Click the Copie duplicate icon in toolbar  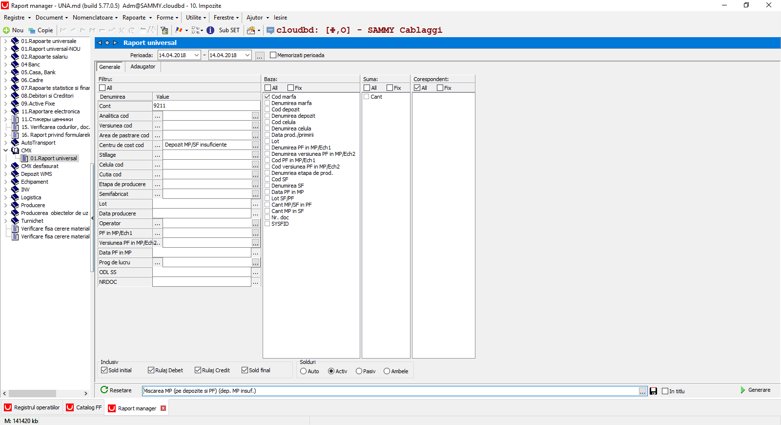(x=32, y=30)
